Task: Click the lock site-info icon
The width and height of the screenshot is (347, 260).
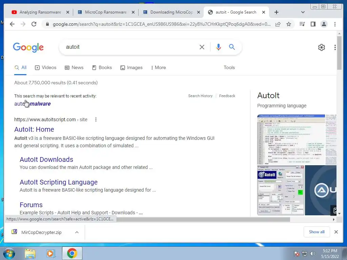Action: tap(47, 24)
